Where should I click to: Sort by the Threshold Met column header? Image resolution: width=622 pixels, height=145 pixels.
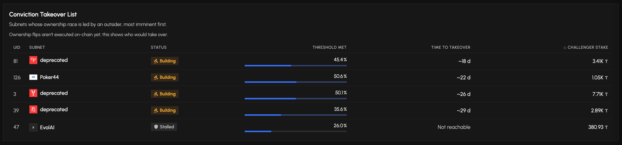[330, 47]
